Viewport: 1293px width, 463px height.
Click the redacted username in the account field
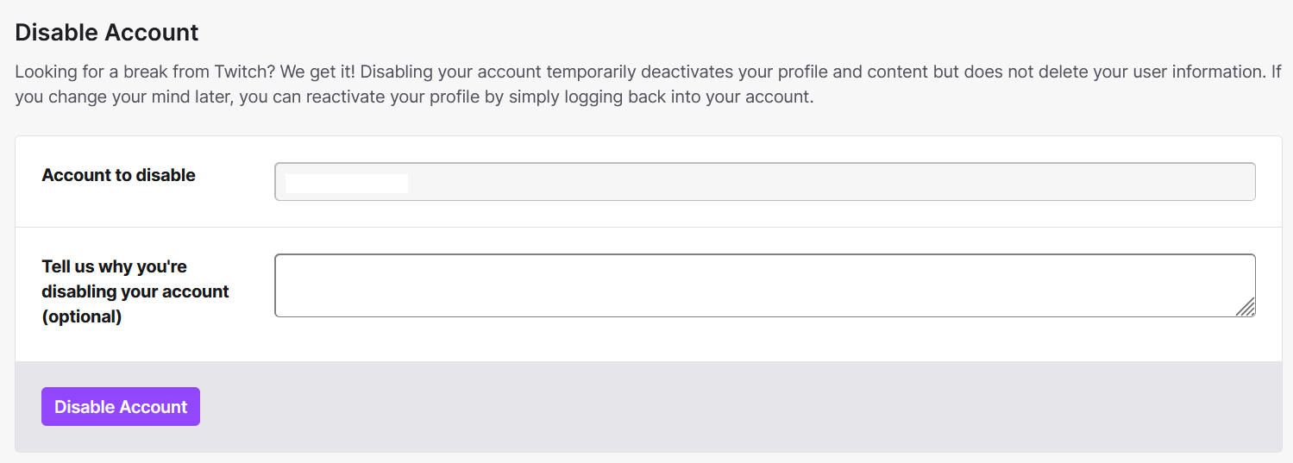point(347,183)
